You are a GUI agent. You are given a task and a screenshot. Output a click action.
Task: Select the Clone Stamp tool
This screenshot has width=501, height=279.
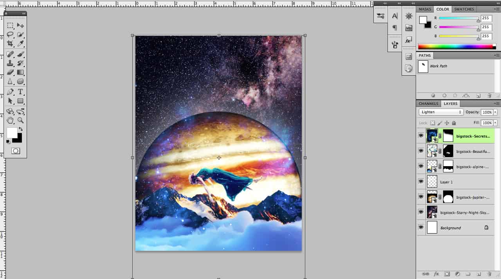(10, 63)
